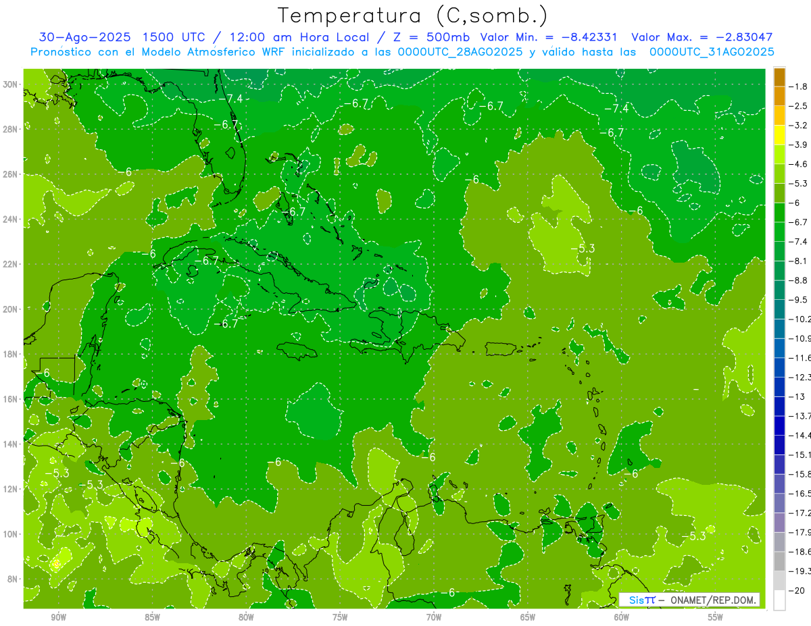The width and height of the screenshot is (811, 626).
Task: Click the '28N' latitude axis label
Action: pyautogui.click(x=11, y=129)
